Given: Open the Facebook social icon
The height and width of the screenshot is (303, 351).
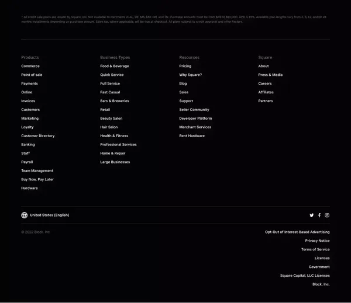Looking at the screenshot, I should pyautogui.click(x=319, y=215).
